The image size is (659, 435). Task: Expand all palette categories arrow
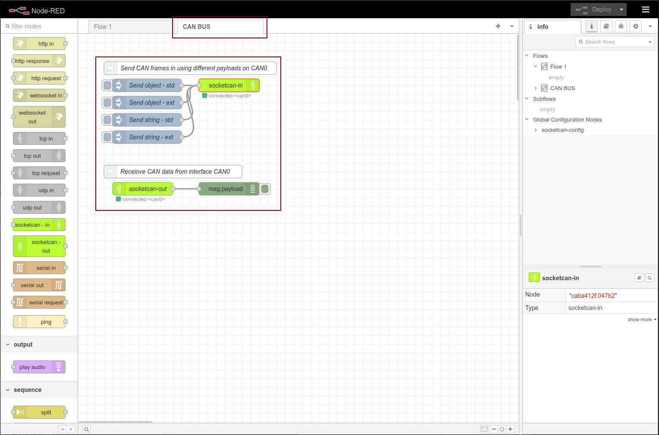click(x=71, y=429)
